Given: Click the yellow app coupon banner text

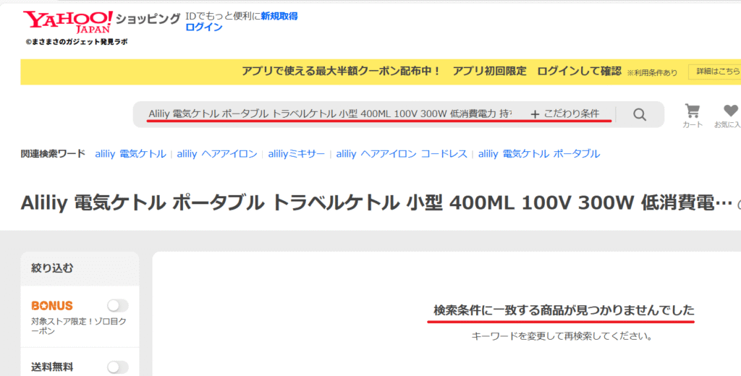Looking at the screenshot, I should click(x=431, y=72).
